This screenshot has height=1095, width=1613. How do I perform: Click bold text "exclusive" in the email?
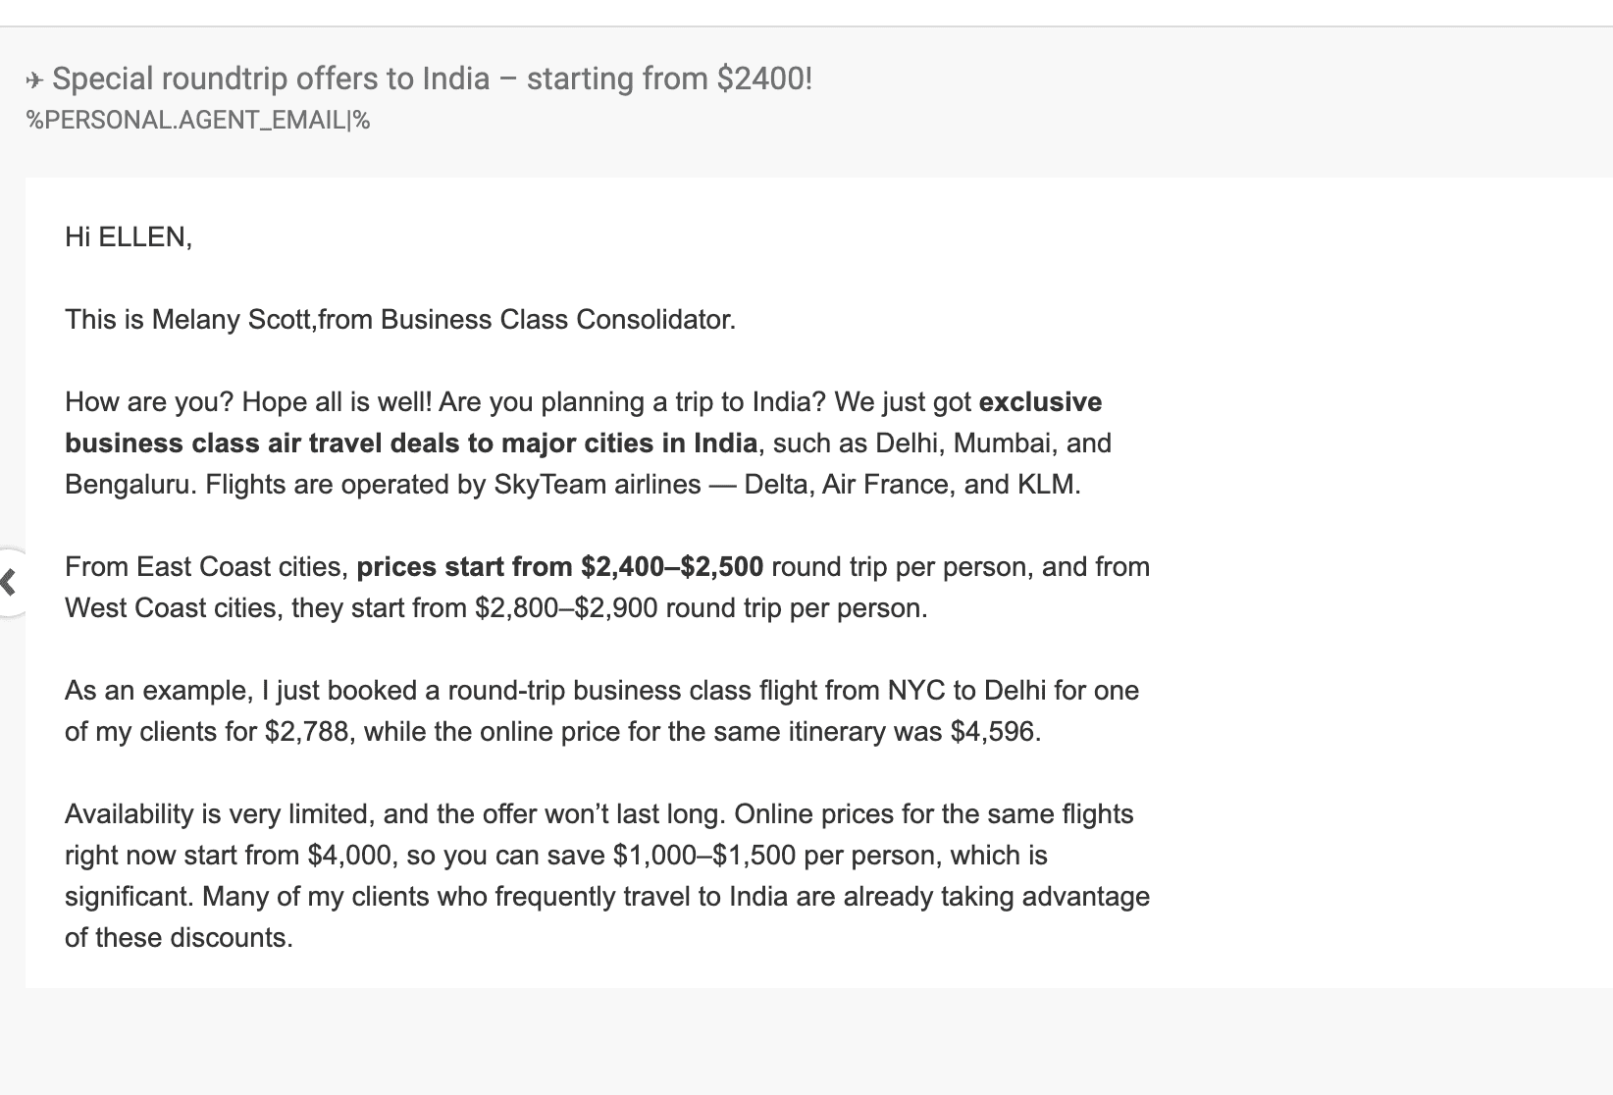pos(1040,402)
